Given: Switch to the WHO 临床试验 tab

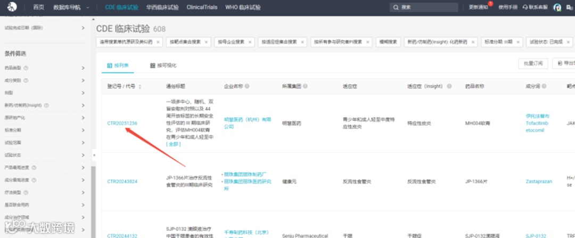Looking at the screenshot, I should [243, 7].
